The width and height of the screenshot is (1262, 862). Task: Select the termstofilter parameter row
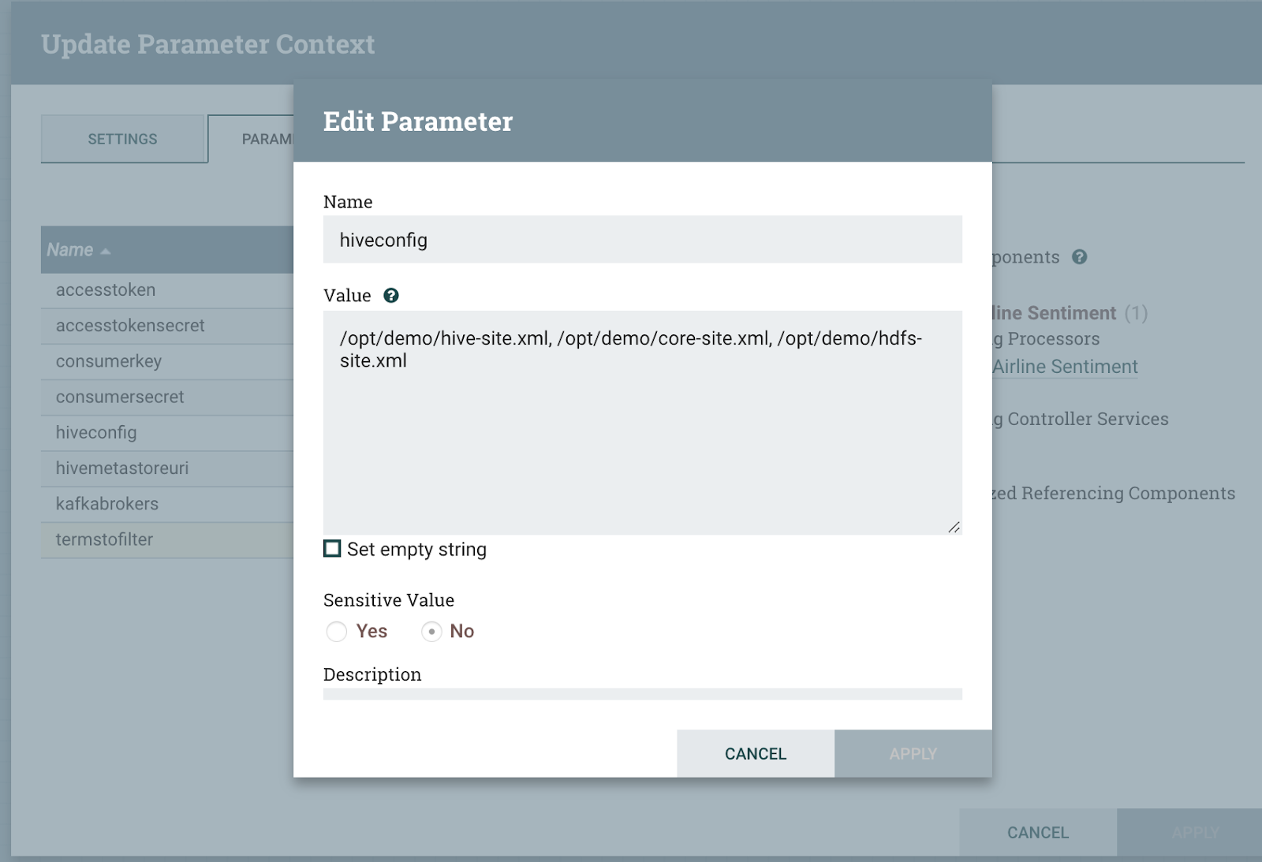104,540
